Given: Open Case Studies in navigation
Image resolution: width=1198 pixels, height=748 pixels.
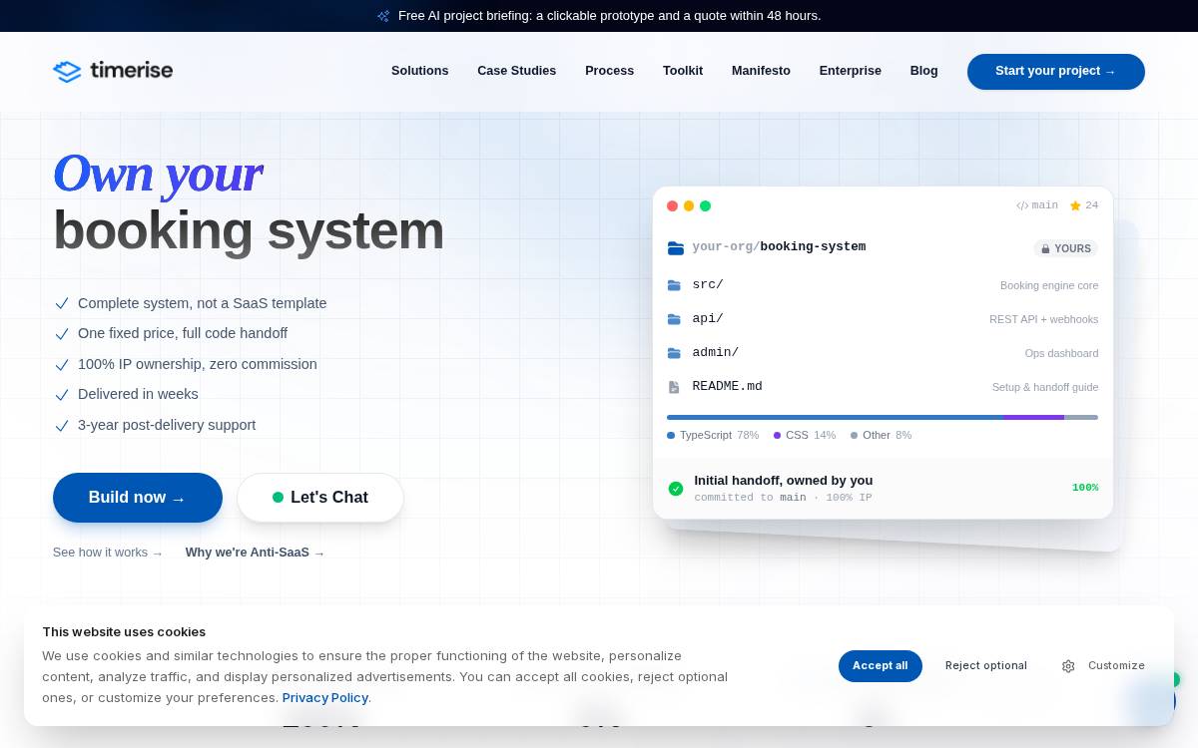Looking at the screenshot, I should [516, 71].
